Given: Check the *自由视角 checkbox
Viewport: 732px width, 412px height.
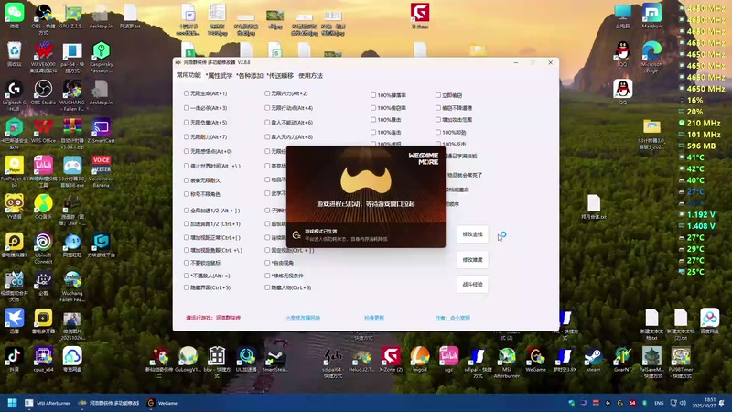Looking at the screenshot, I should pyautogui.click(x=267, y=263).
